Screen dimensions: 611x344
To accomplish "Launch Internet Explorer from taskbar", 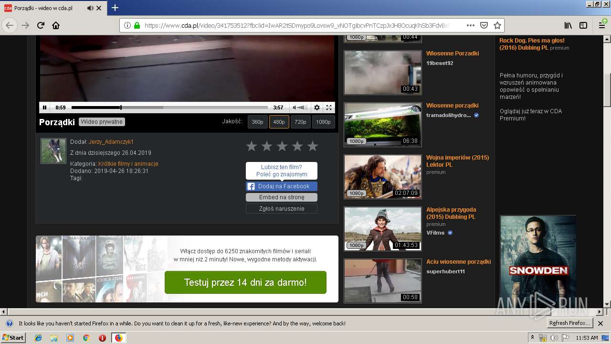I will pyautogui.click(x=38, y=338).
